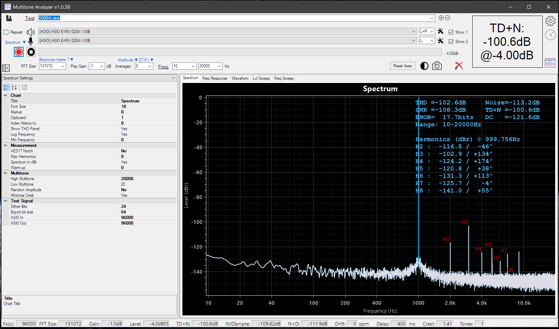Select the AES17 Notch property row
Viewport: 559px width, 329px height.
point(90,151)
